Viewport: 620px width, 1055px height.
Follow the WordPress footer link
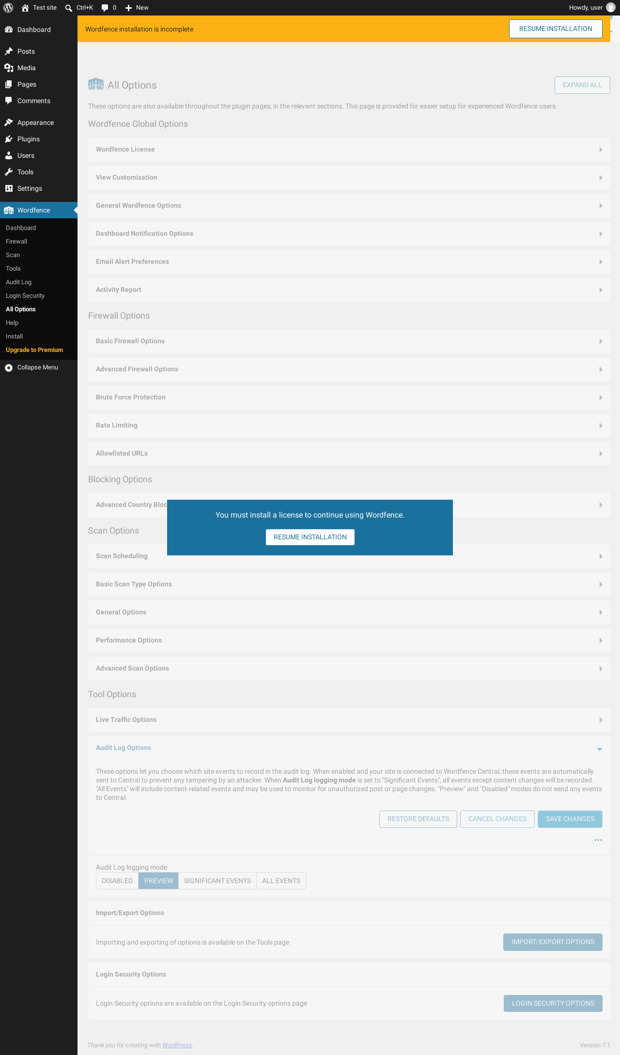[177, 1045]
